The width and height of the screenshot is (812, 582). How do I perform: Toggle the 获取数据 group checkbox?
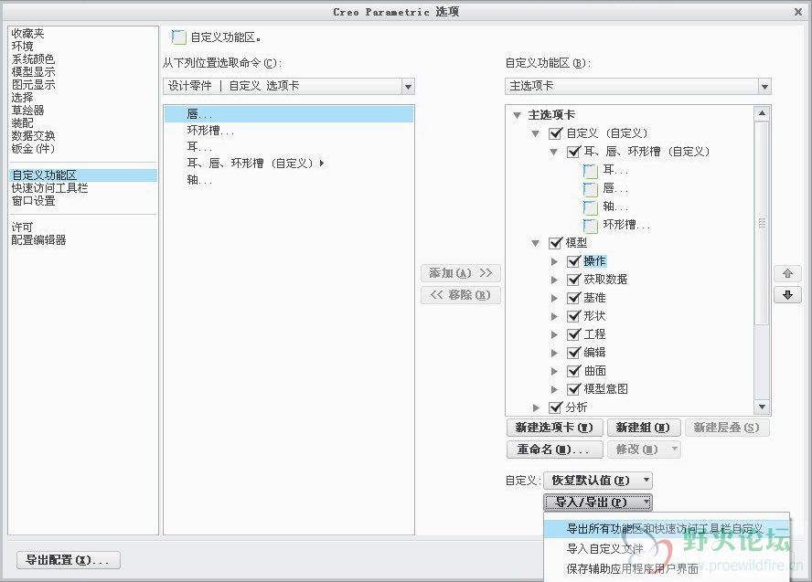click(x=573, y=280)
